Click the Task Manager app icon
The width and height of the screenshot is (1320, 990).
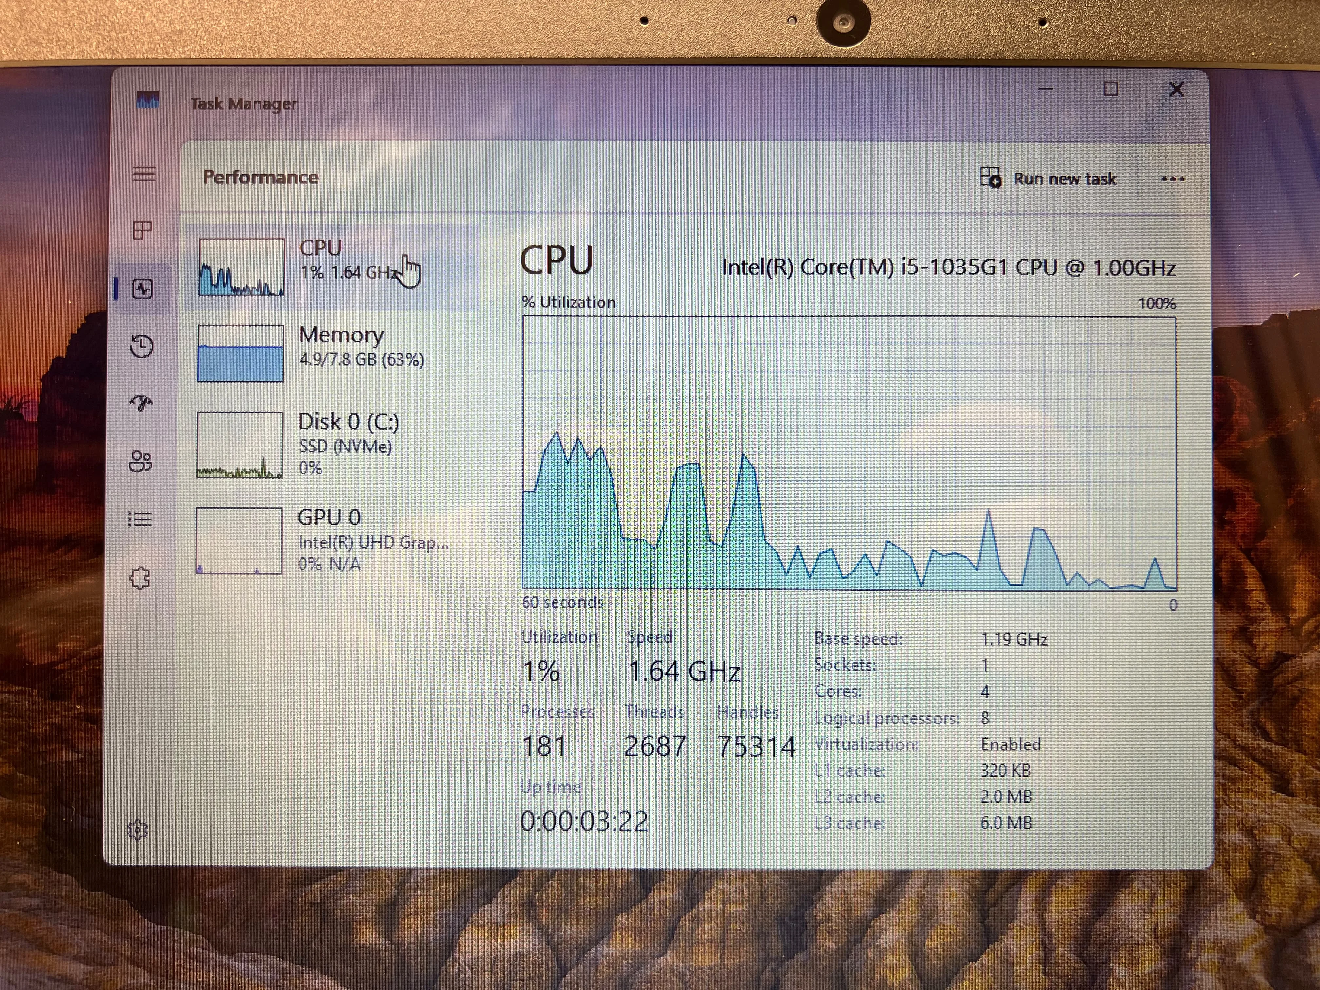(x=147, y=100)
